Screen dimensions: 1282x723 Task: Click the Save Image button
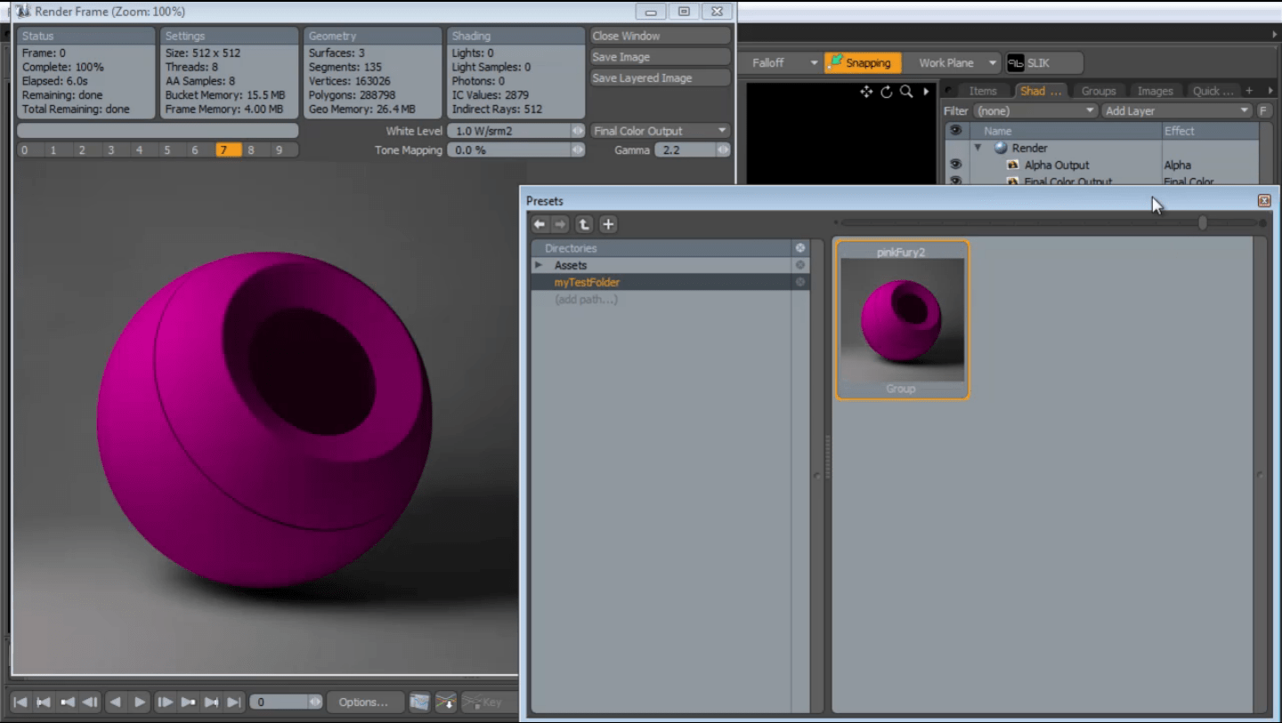point(660,57)
